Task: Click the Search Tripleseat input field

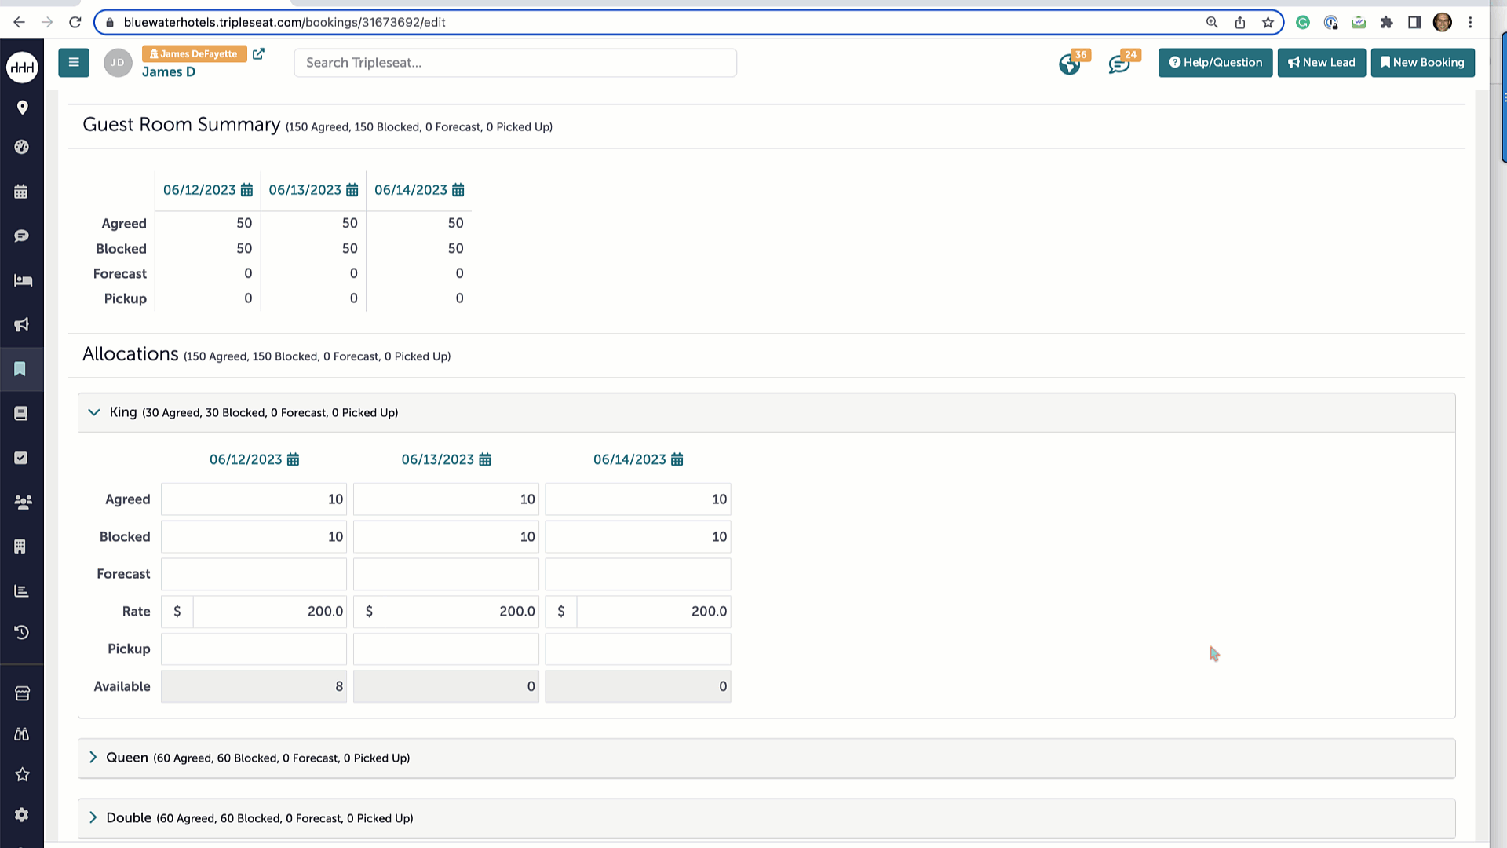Action: (x=515, y=63)
